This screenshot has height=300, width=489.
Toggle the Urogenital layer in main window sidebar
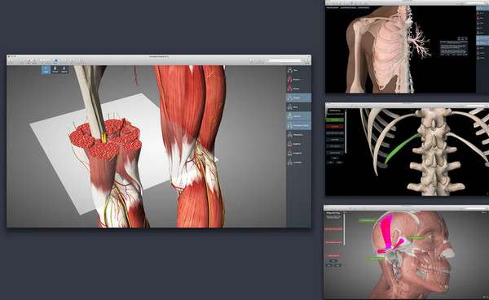pyautogui.click(x=298, y=153)
